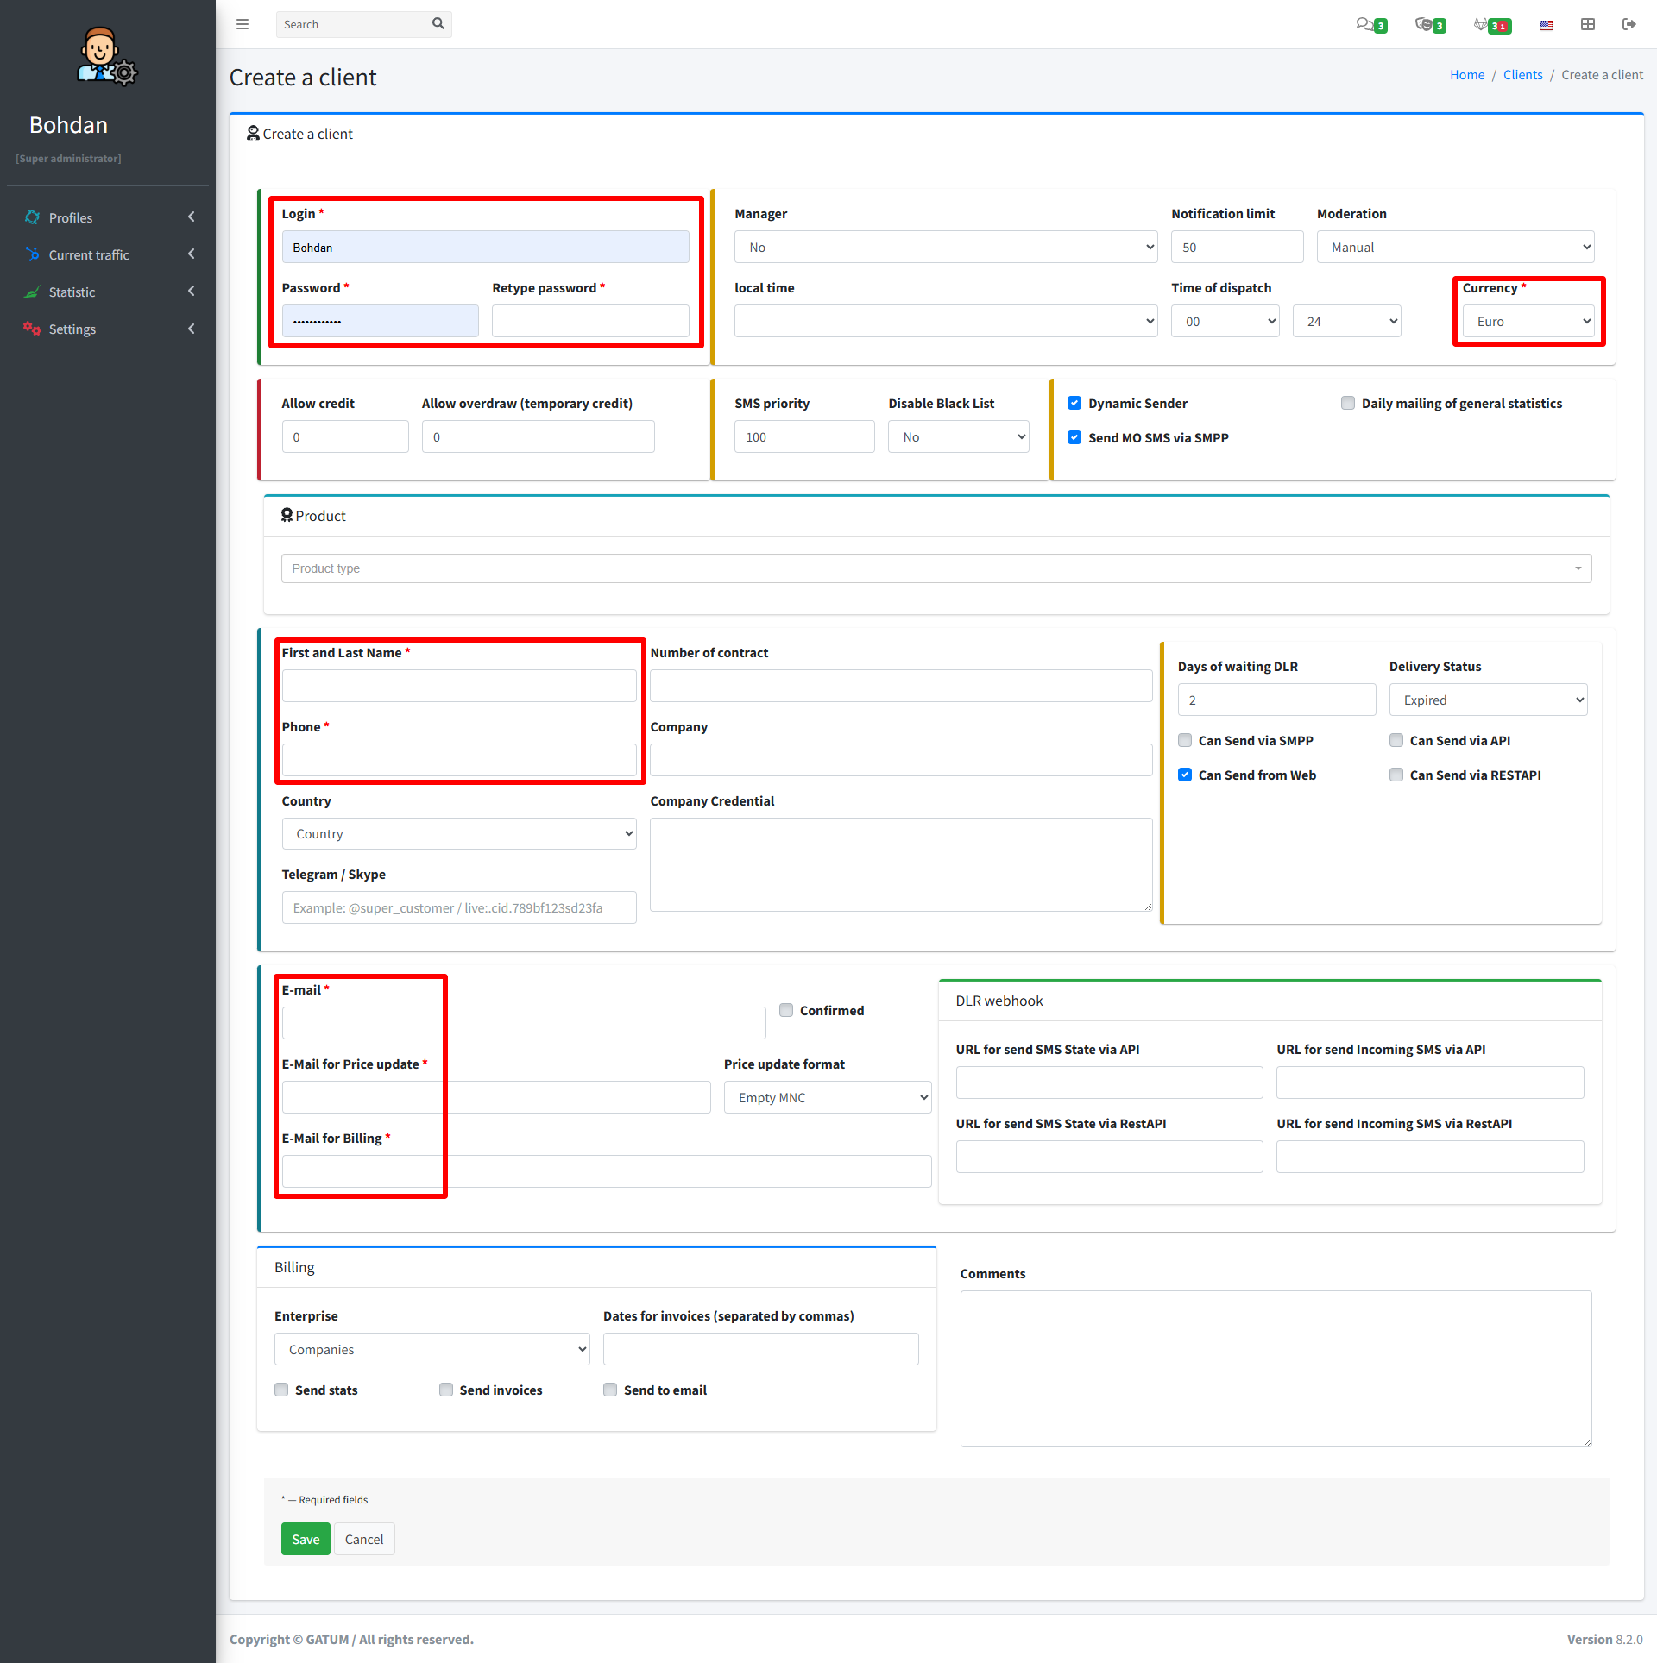Viewport: 1657px width, 1663px height.
Task: Cancel client creation
Action: [x=363, y=1539]
